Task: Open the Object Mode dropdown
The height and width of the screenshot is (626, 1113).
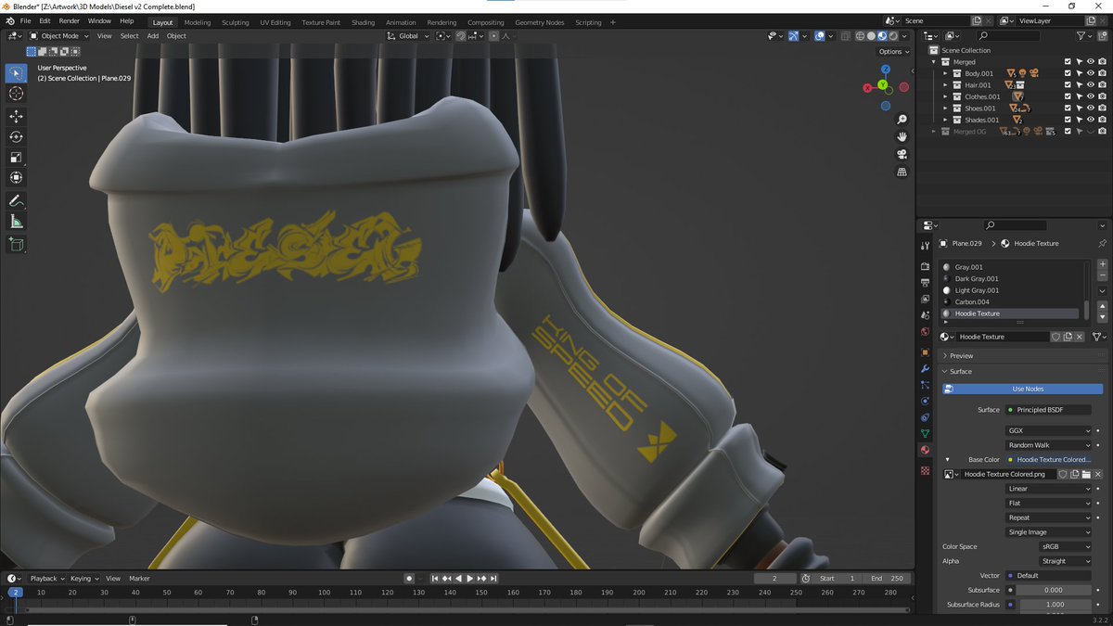Action: [59, 36]
